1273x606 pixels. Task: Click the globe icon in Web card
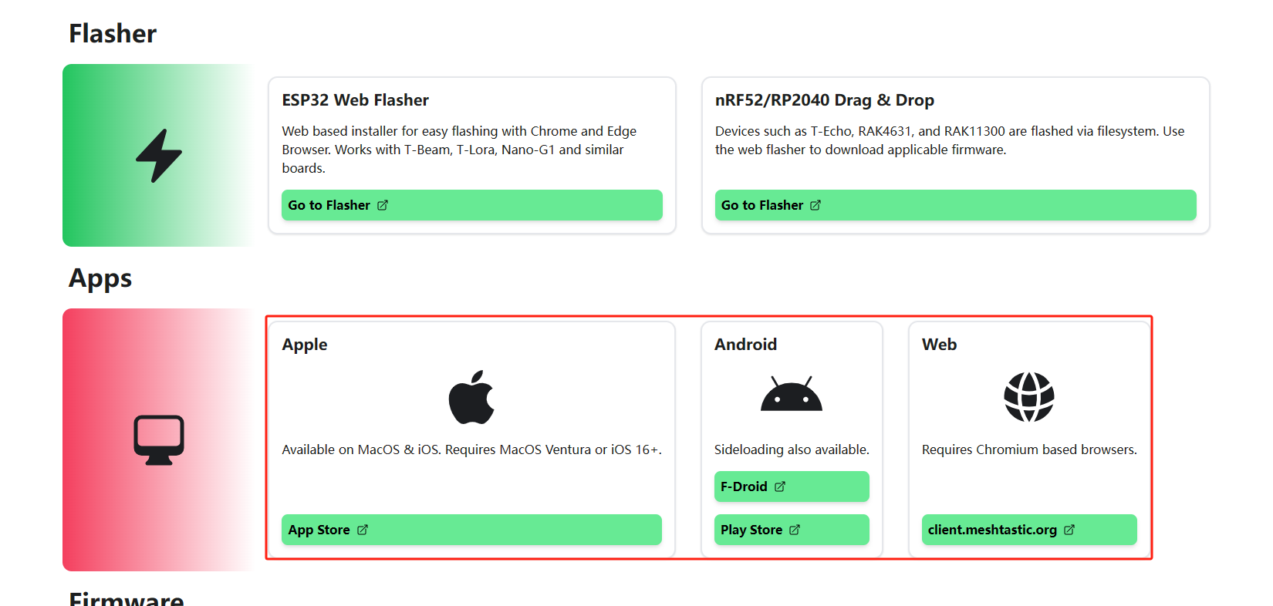coord(1028,397)
